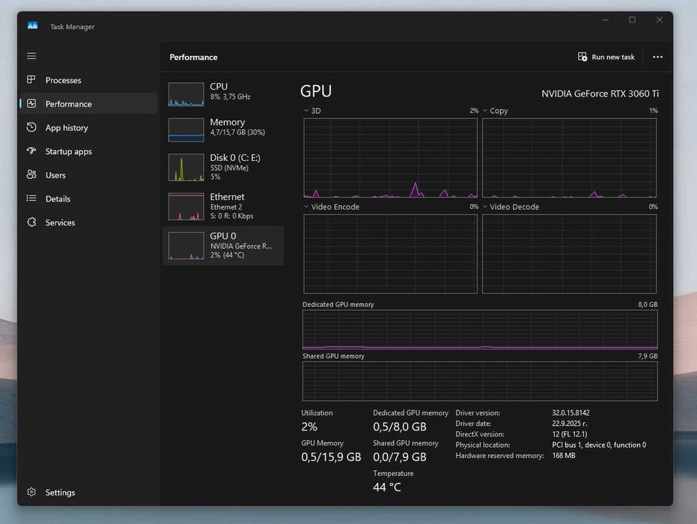
Task: Open the hamburger navigation menu
Action: tap(31, 56)
